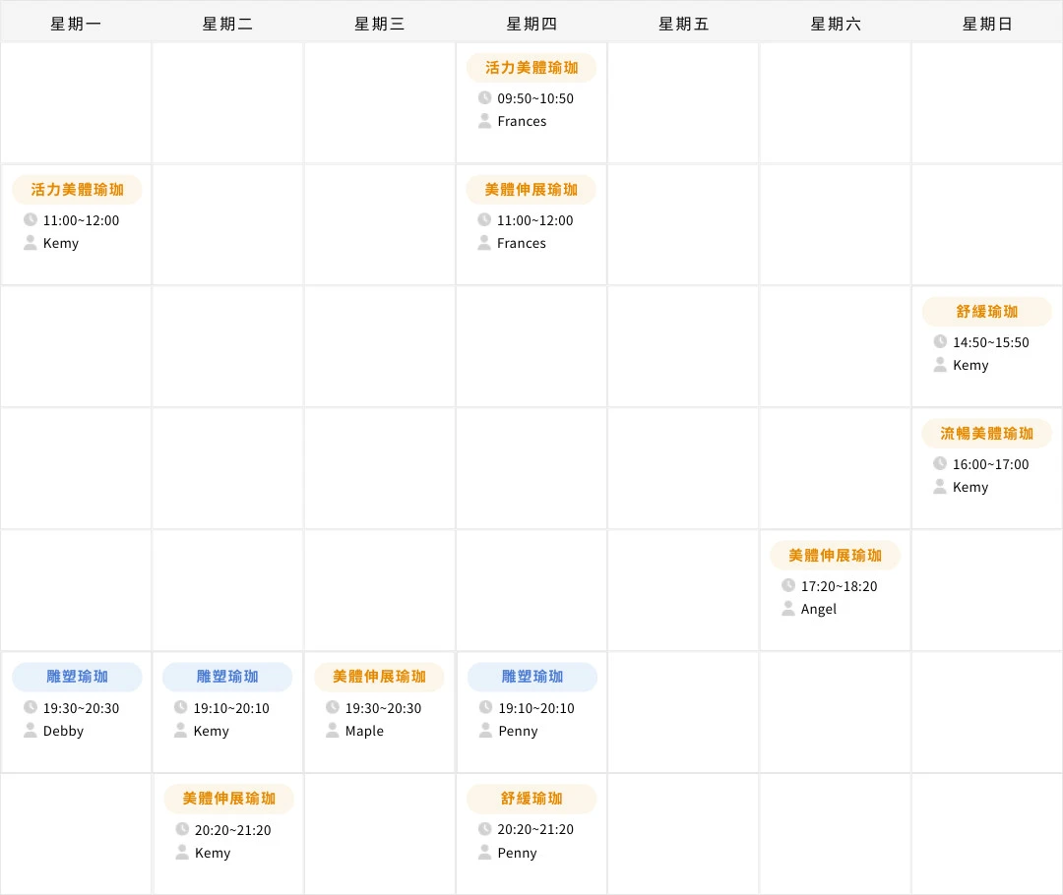
Task: Click instructor name Maple
Action: pos(365,731)
